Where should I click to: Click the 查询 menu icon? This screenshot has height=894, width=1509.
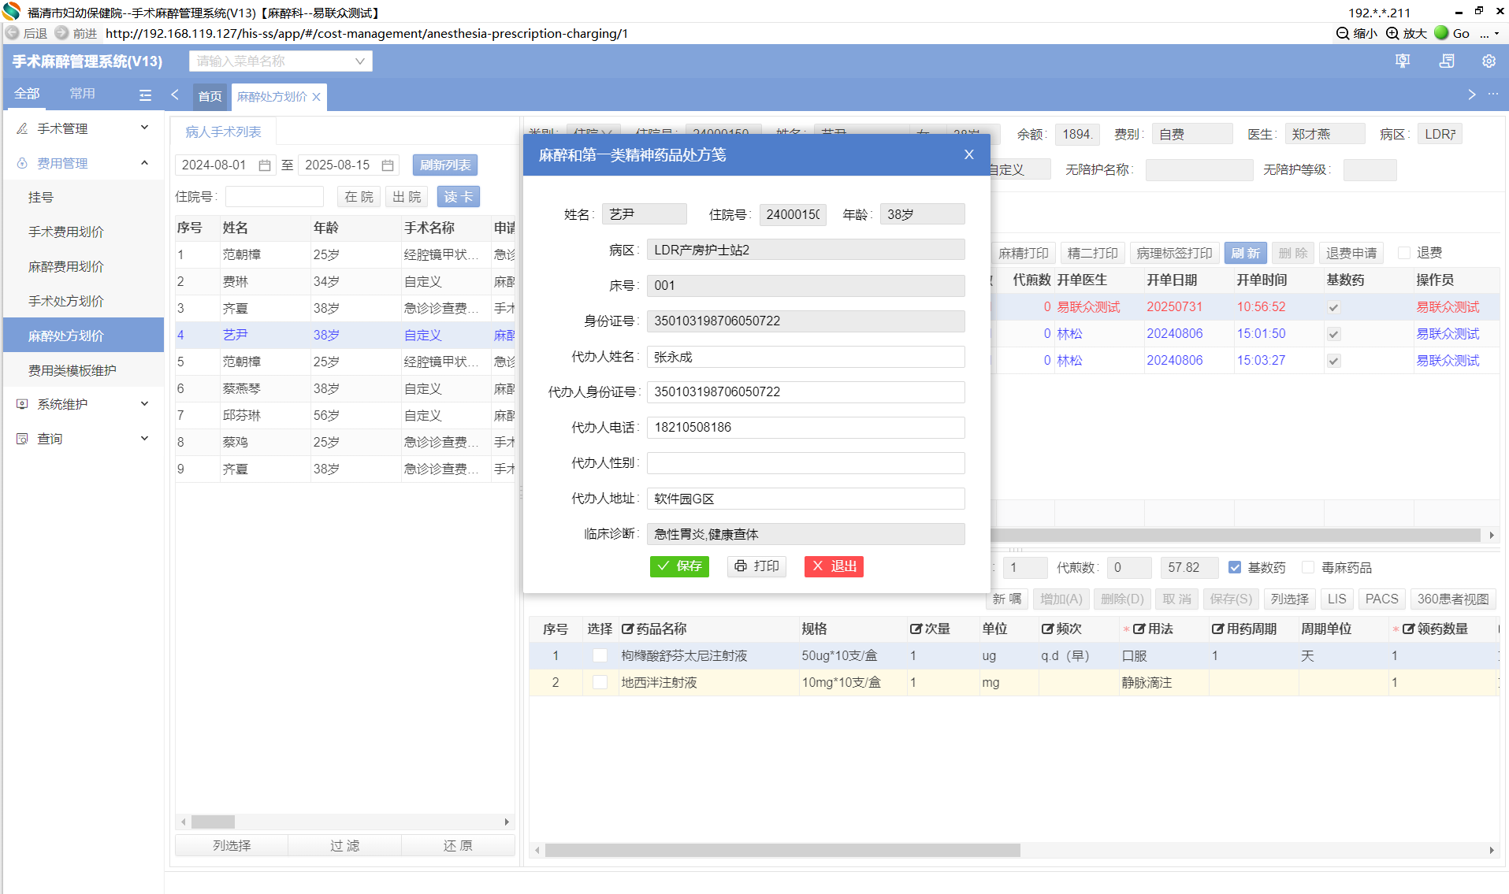pos(22,439)
